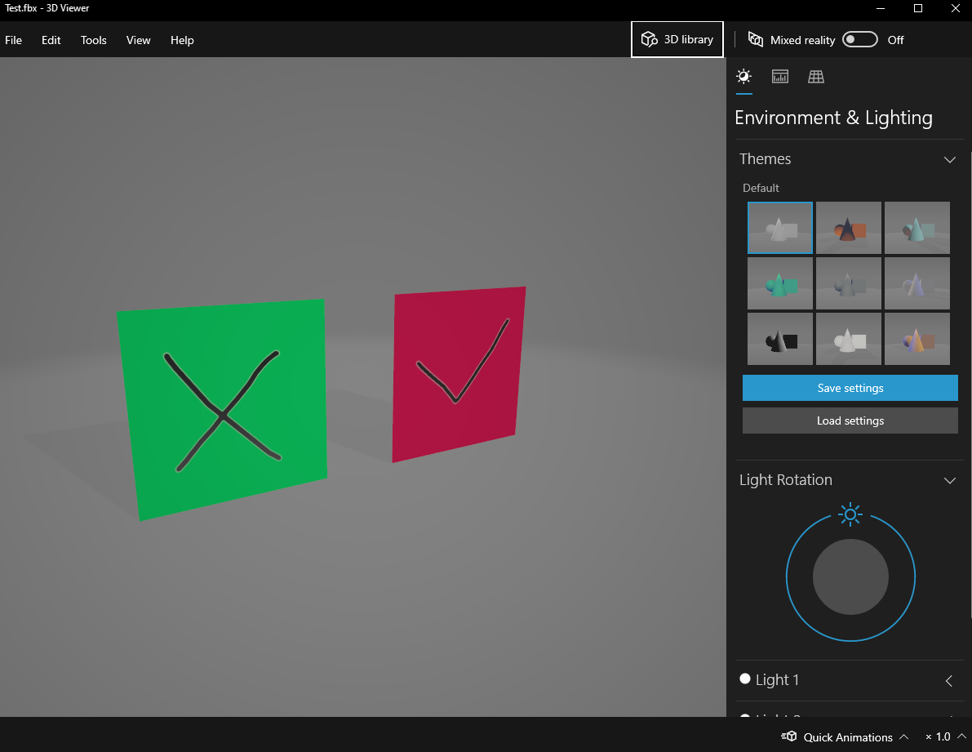The image size is (972, 752).
Task: Turn on the Mixed reality toggle
Action: coord(859,39)
